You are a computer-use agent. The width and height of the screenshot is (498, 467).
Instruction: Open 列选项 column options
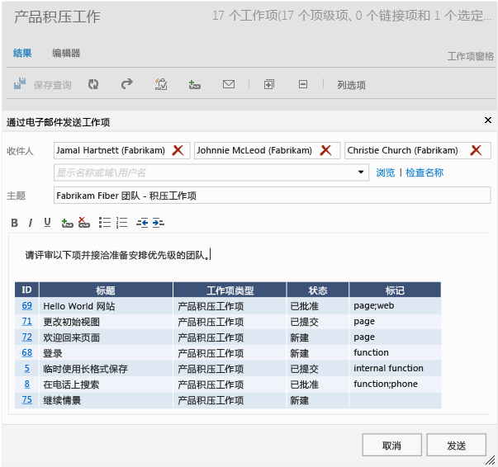351,85
